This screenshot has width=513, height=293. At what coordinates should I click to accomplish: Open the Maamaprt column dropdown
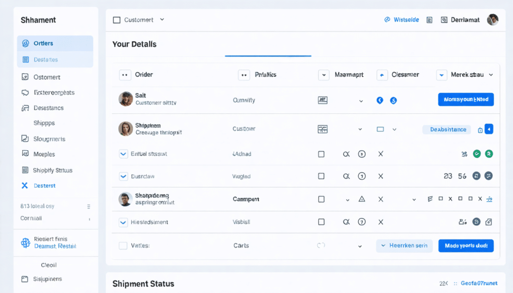[324, 75]
